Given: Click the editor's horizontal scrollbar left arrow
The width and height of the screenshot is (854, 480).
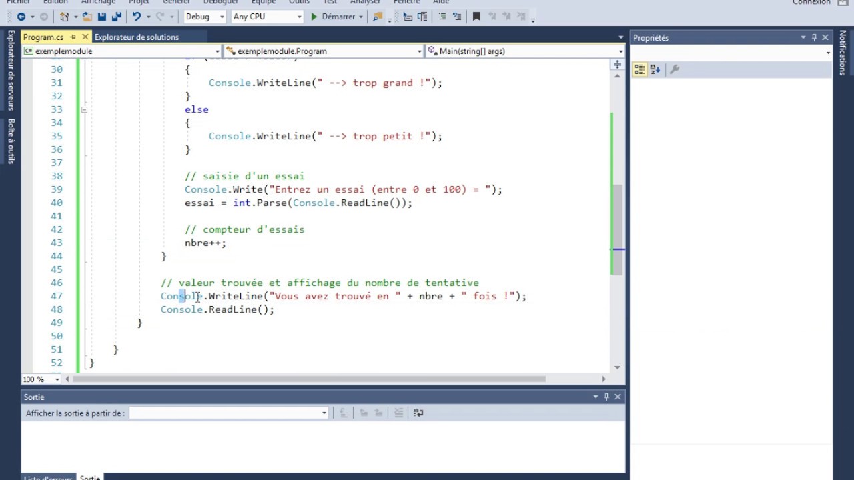Looking at the screenshot, I should pyautogui.click(x=67, y=379).
